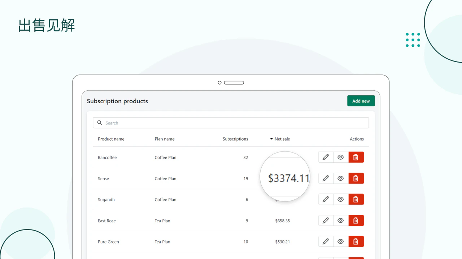Delete the Pure Green row with trash icon

[x=356, y=241]
